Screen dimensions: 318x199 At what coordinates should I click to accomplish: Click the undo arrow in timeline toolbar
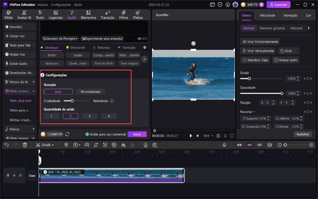(7, 145)
